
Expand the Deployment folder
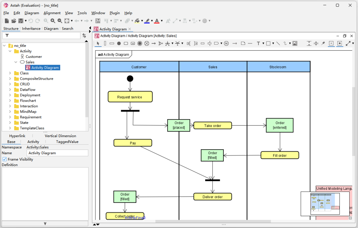[10, 95]
